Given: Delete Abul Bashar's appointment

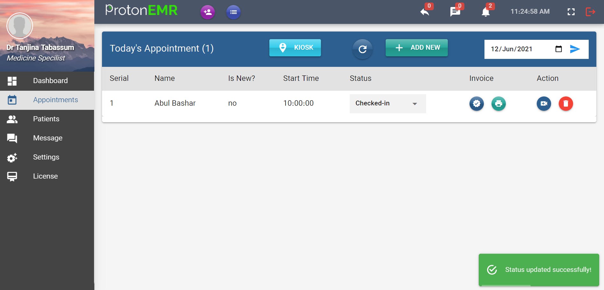Looking at the screenshot, I should 566,103.
